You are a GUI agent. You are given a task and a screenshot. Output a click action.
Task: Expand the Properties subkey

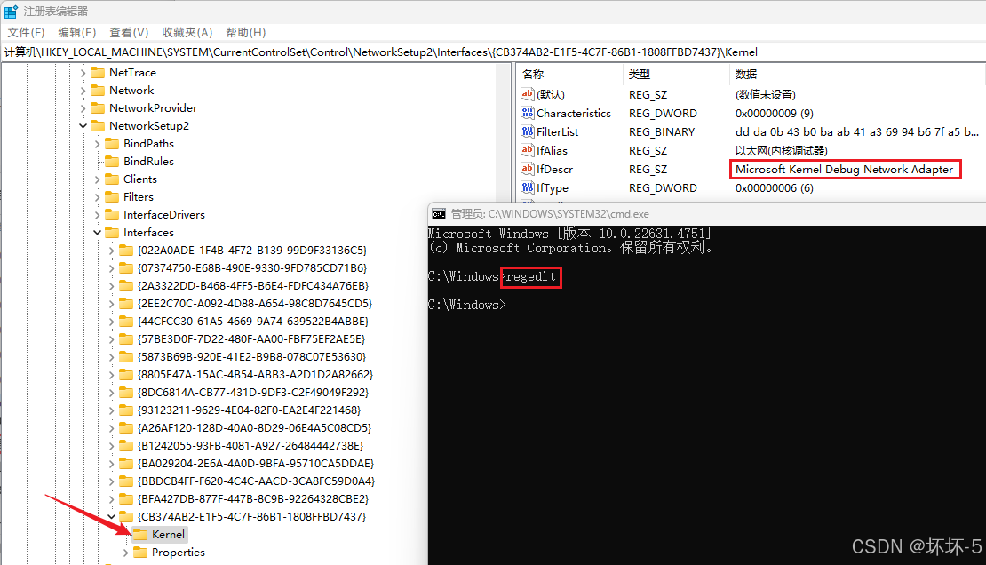pos(126,552)
